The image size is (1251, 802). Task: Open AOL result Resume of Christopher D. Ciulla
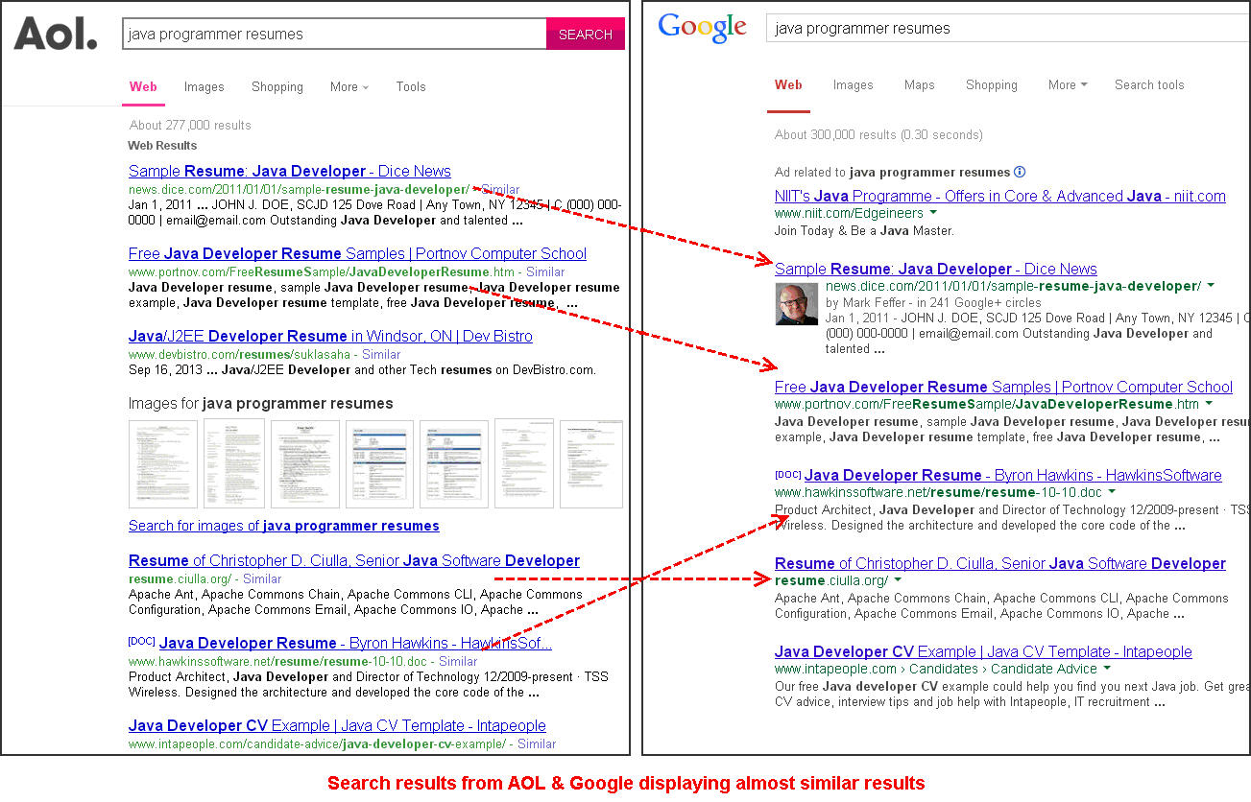click(354, 560)
